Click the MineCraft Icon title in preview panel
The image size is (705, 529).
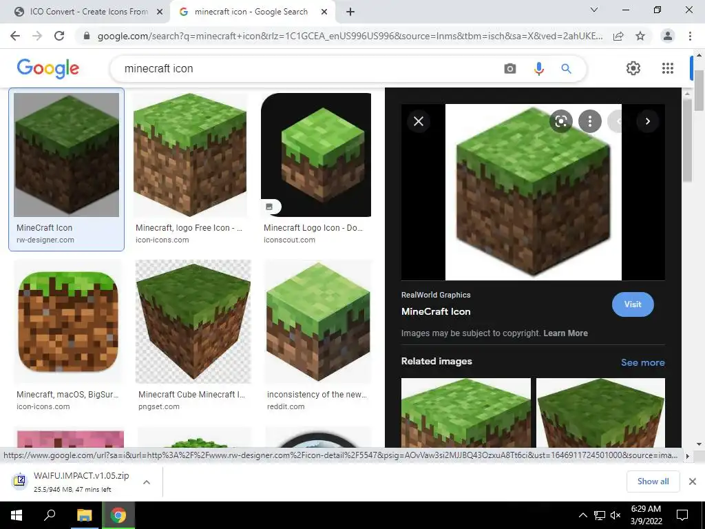[436, 311]
